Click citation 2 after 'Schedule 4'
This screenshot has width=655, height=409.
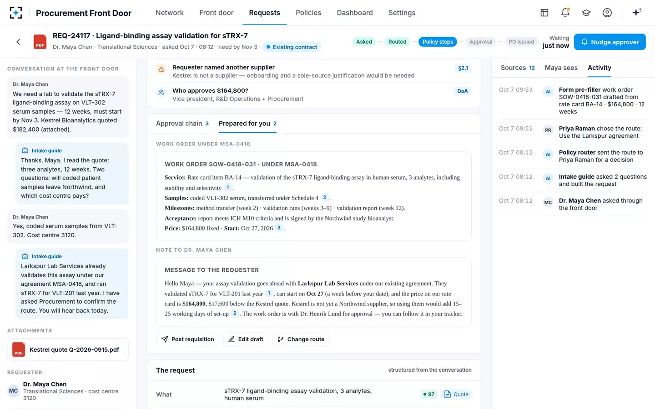coord(324,197)
